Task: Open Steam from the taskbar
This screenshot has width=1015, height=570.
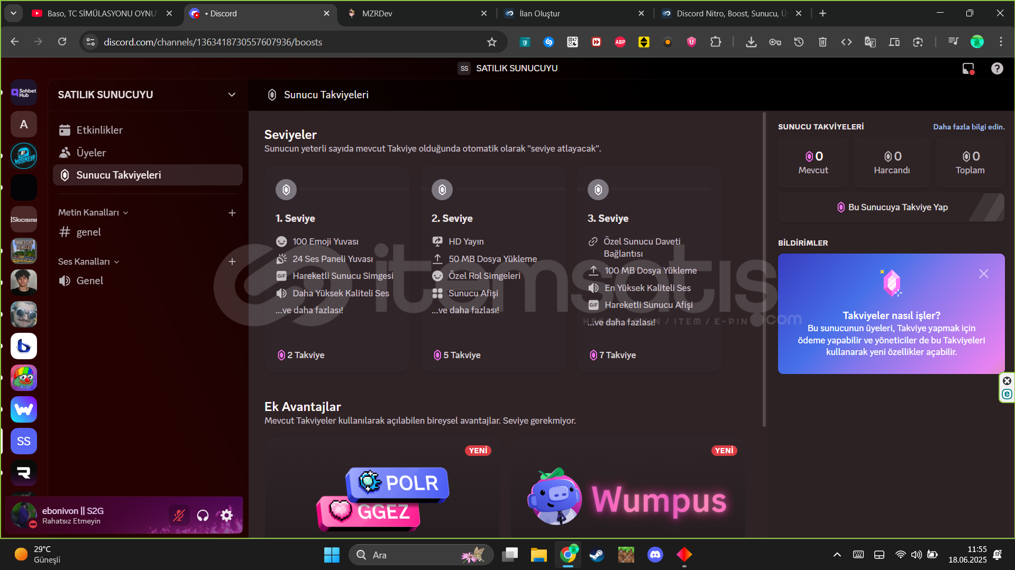Action: coord(597,555)
